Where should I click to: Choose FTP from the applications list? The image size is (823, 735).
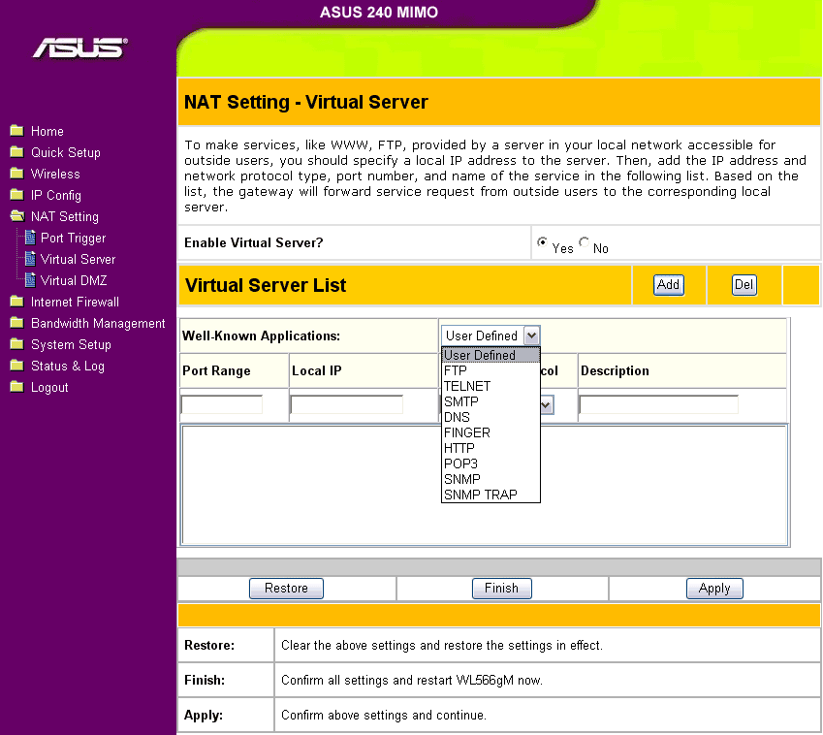coord(491,370)
